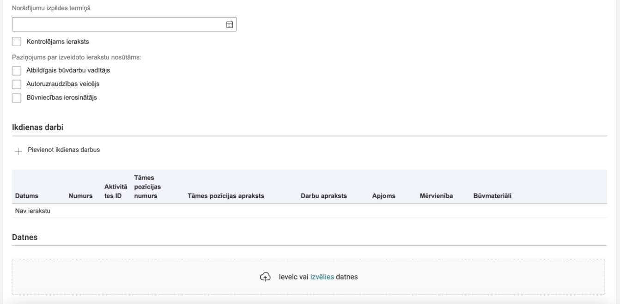Click the Ikdienas darbi section heading

[x=37, y=128]
